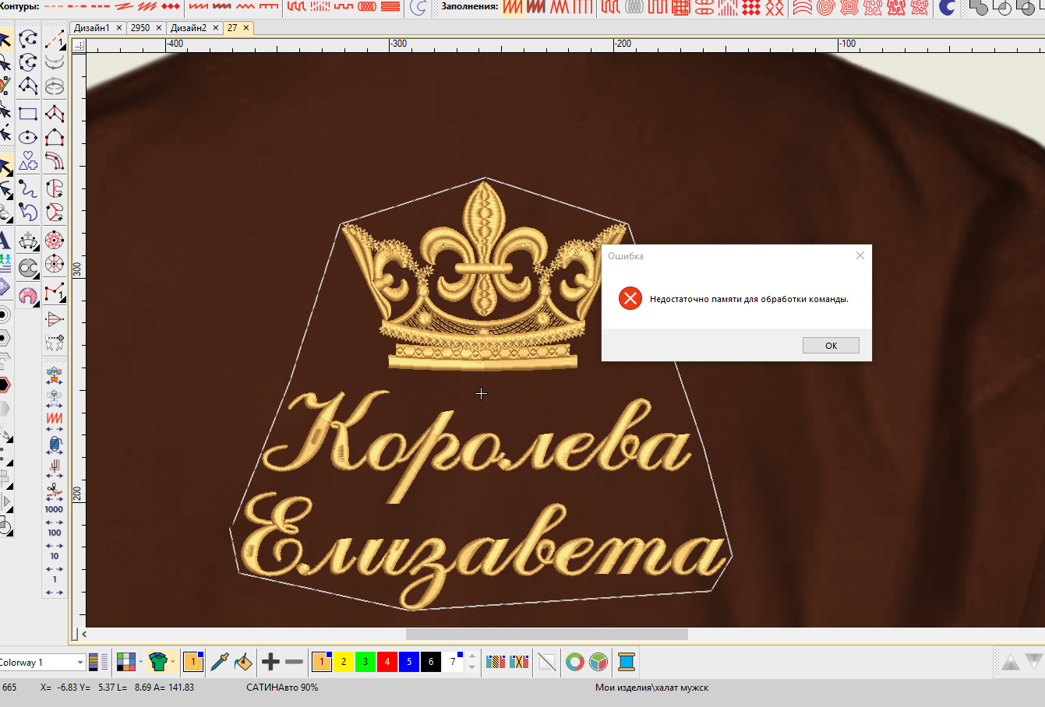This screenshot has height=707, width=1045.
Task: Choose the basic shapes tool (heart, triangle, cross)
Action: [28, 161]
